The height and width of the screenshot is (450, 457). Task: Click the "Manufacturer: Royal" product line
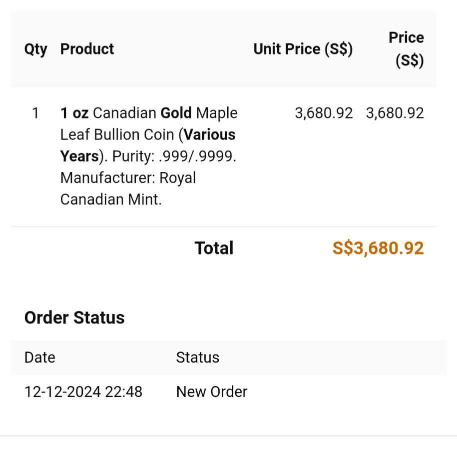coord(128,178)
